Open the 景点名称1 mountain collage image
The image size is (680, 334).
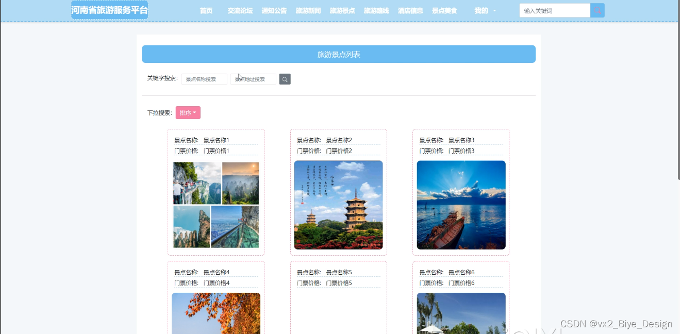coord(216,205)
